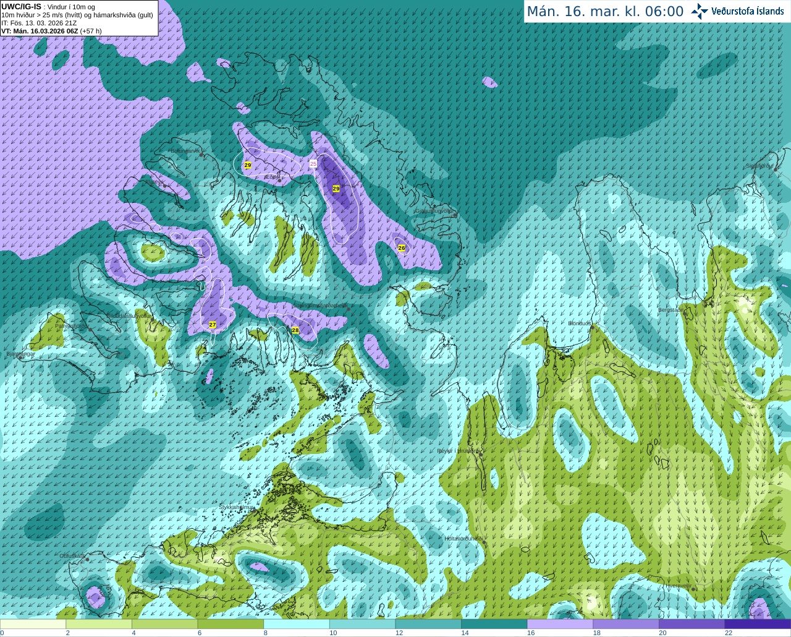Screen dimensions: 791x637
Task: Select the darkest purple swatch above 22 m/s
Action: 758,624
